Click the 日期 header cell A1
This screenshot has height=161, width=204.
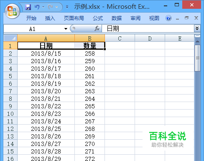[46, 46]
